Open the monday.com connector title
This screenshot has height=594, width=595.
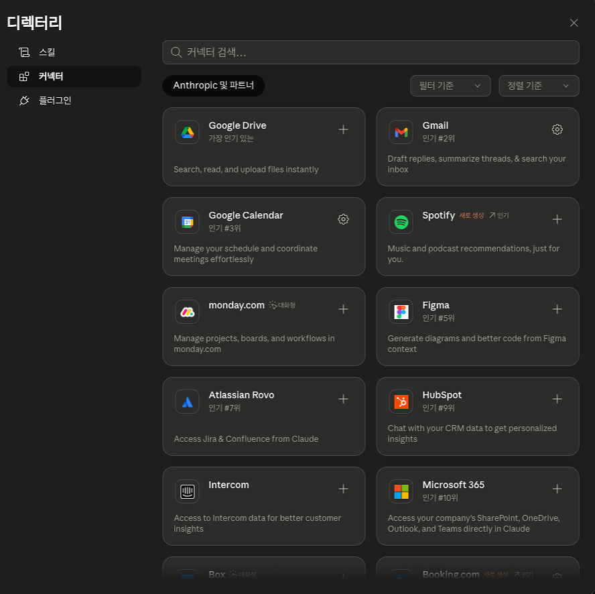coord(237,305)
